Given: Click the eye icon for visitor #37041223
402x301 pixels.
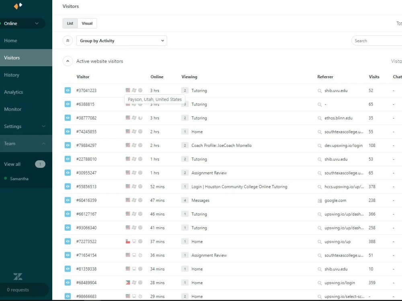Looking at the screenshot, I should [68, 90].
